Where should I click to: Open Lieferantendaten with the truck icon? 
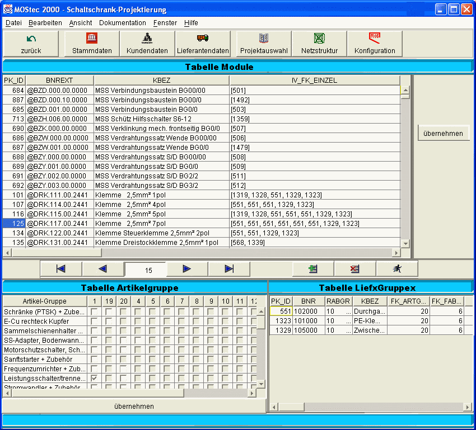202,44
